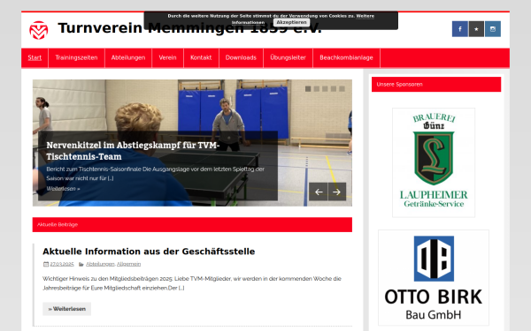Click the site title Turnverein Memmingen
The image size is (531, 331).
(189, 28)
